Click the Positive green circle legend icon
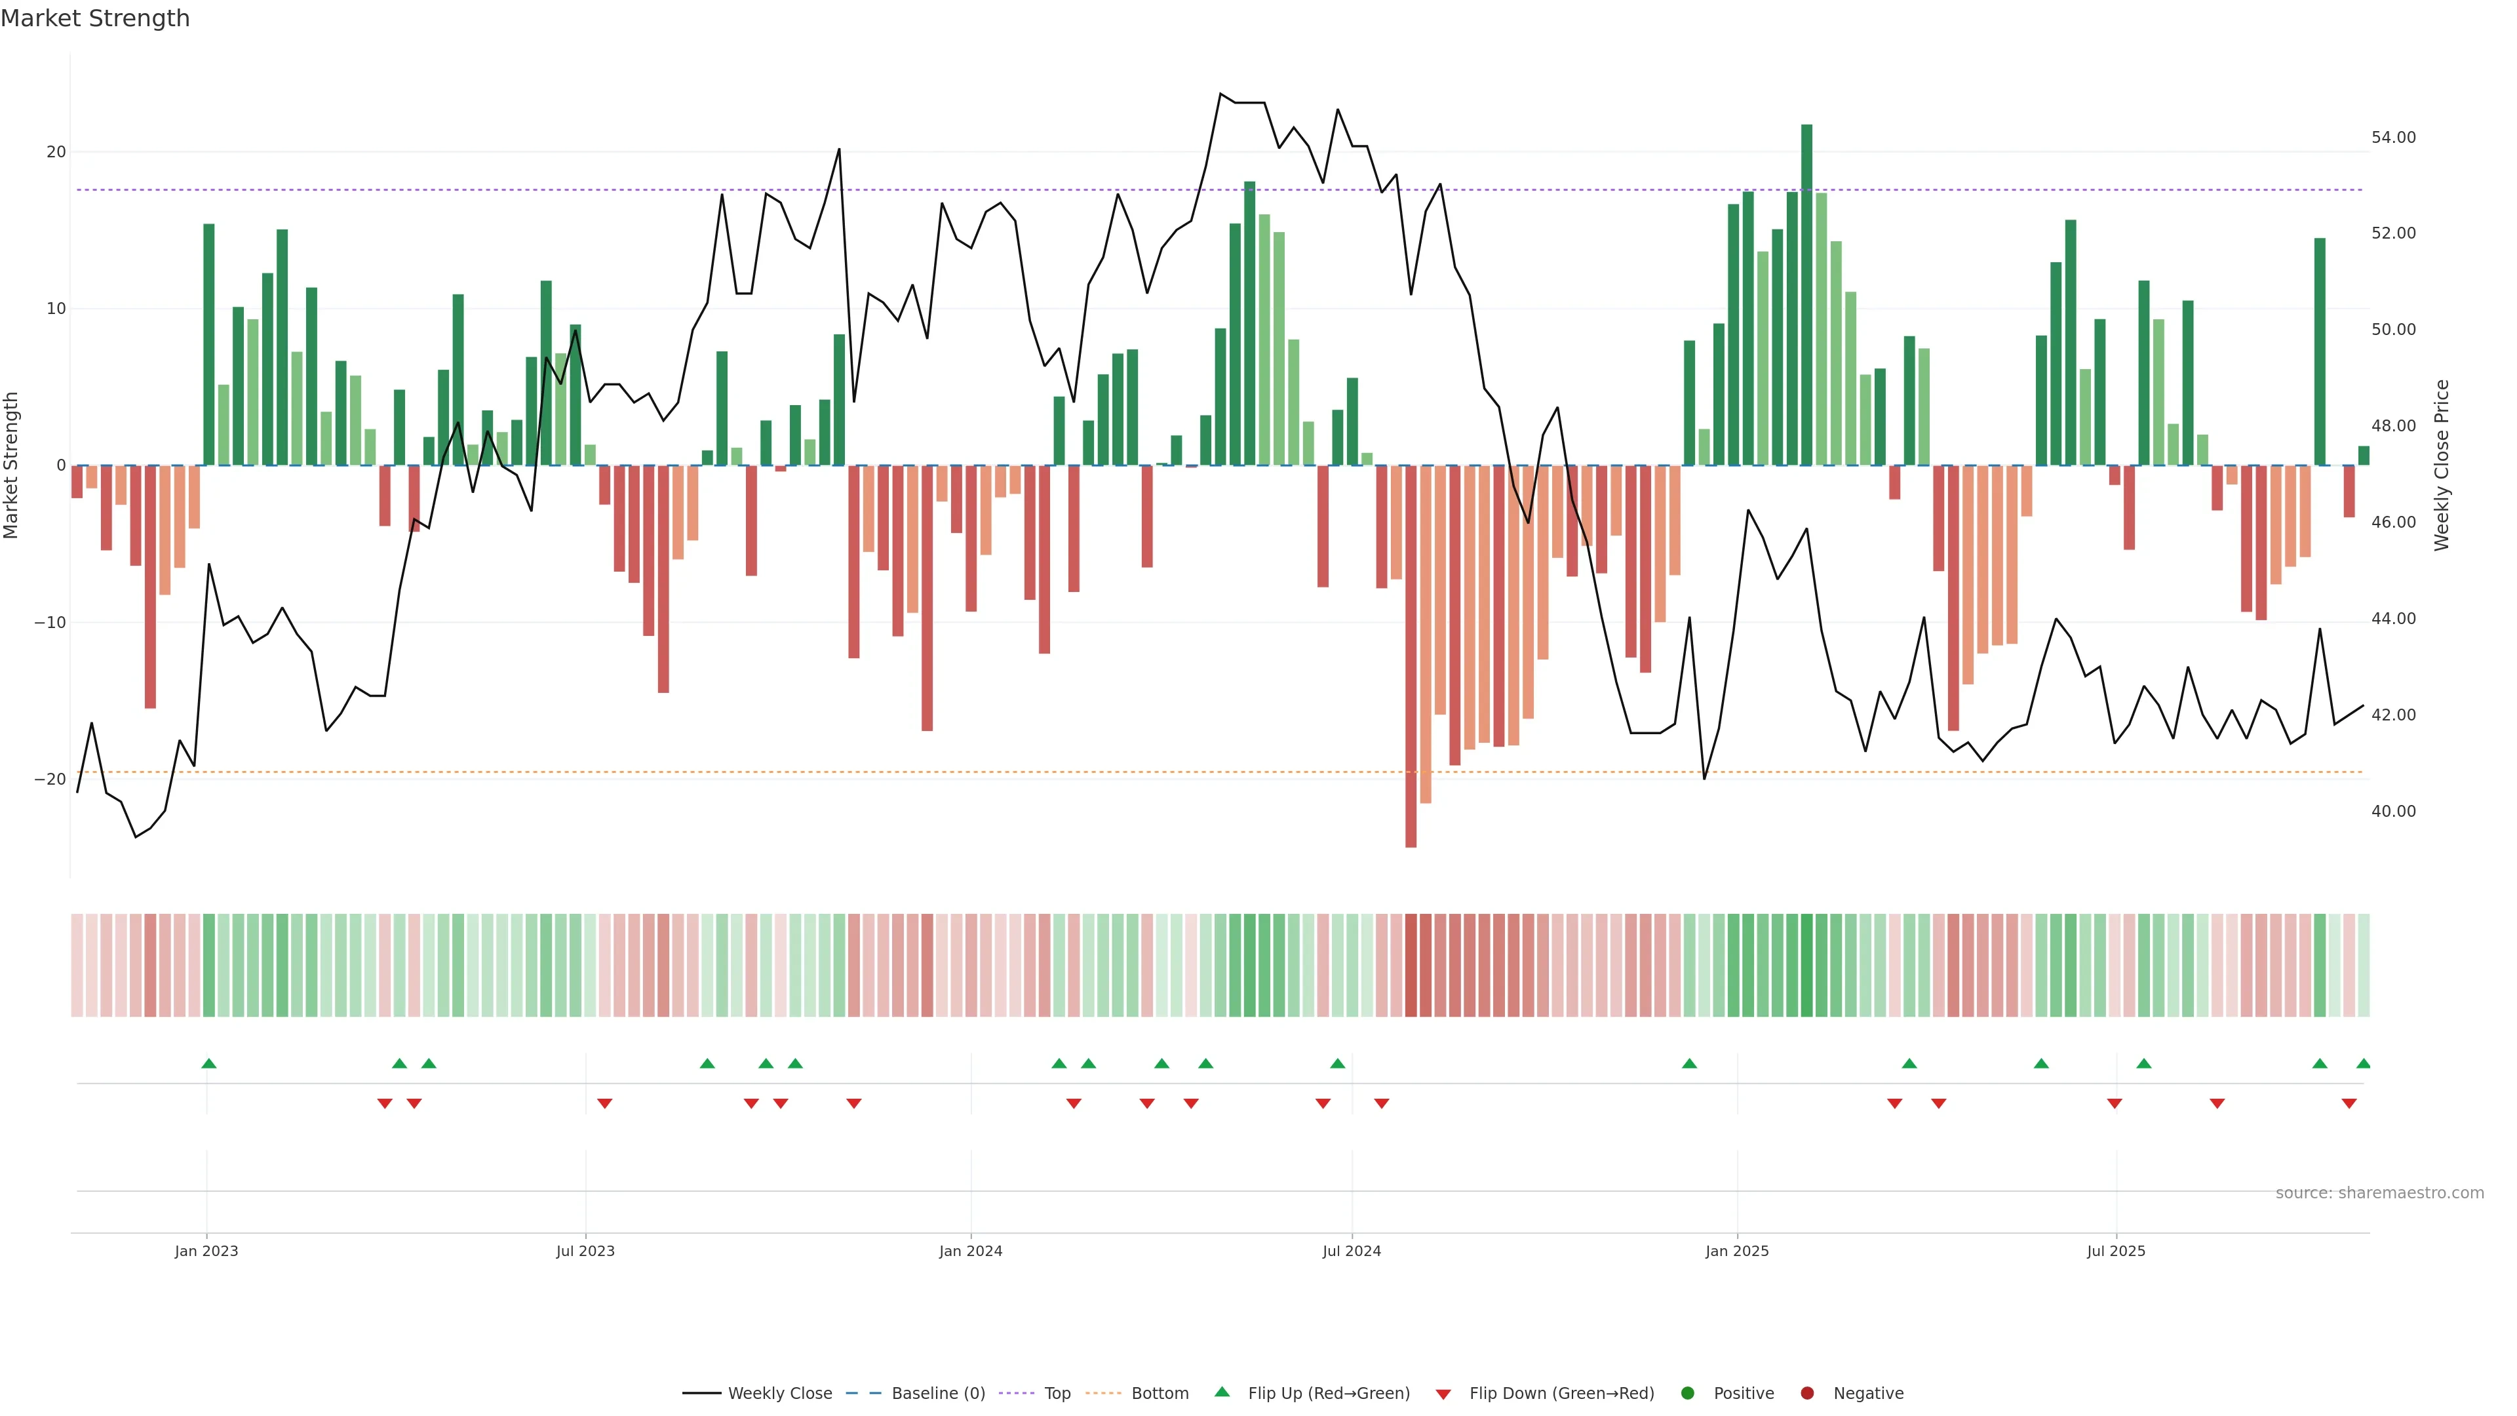 (1687, 1392)
